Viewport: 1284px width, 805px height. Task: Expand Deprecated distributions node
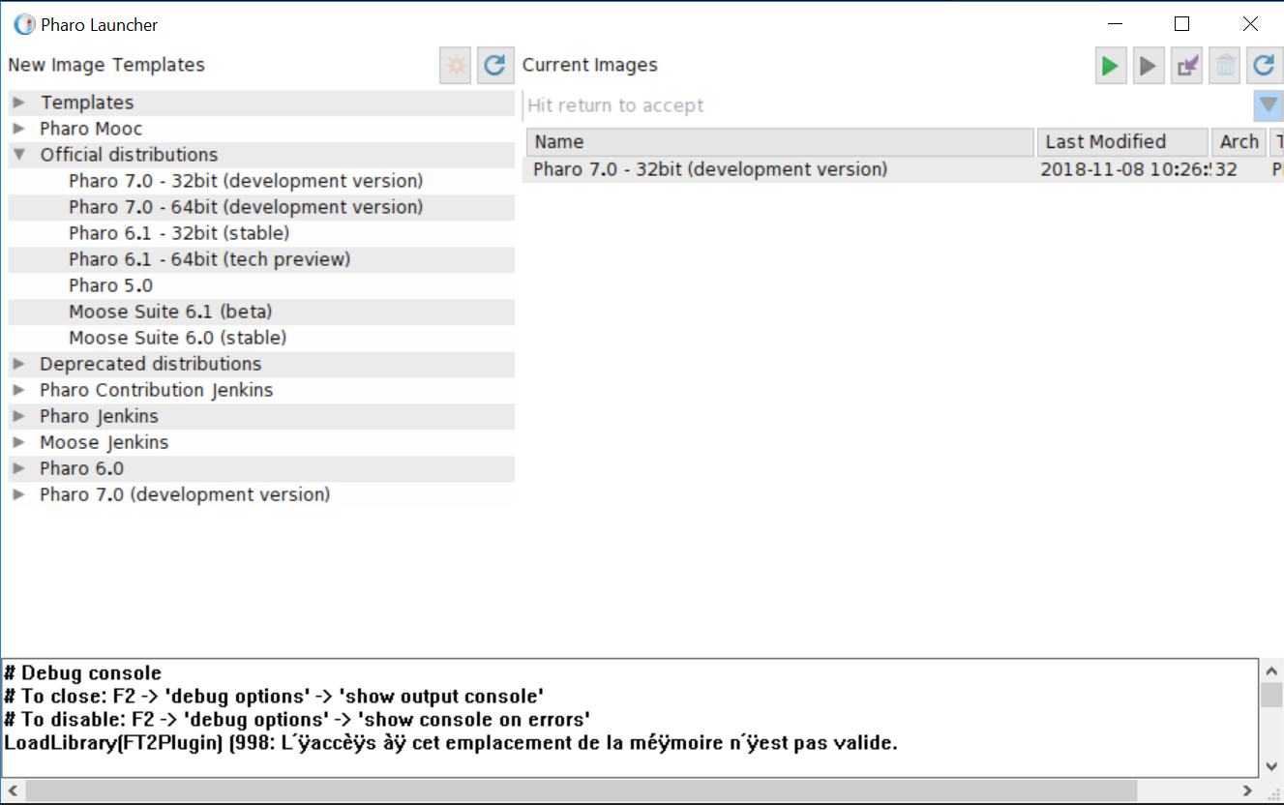[x=18, y=364]
